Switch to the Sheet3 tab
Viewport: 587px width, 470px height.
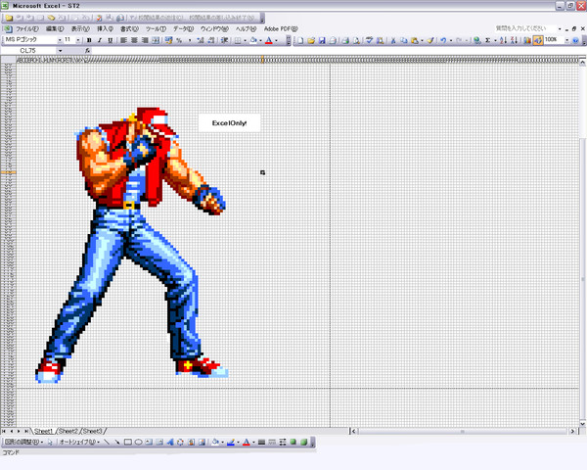point(92,431)
